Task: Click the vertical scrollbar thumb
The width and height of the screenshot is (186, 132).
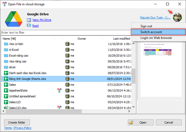Action: pyautogui.click(x=134, y=76)
